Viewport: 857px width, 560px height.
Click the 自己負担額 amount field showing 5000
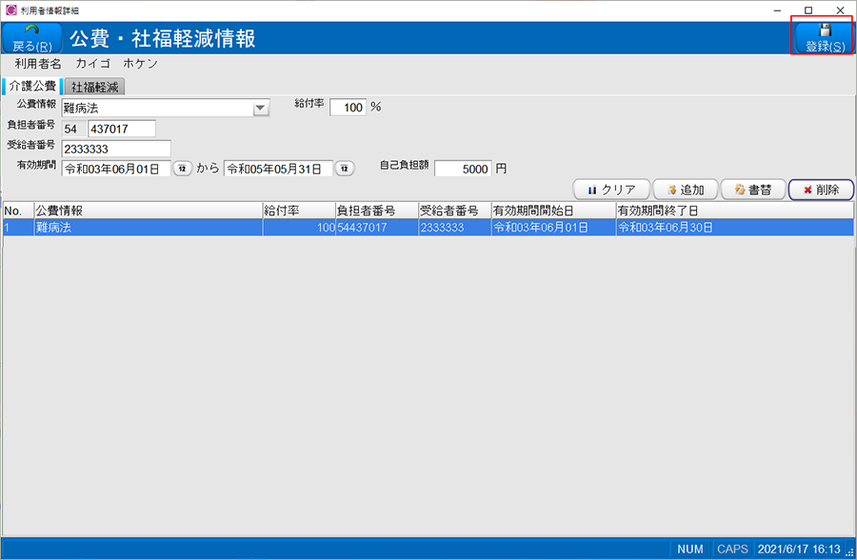pyautogui.click(x=462, y=168)
